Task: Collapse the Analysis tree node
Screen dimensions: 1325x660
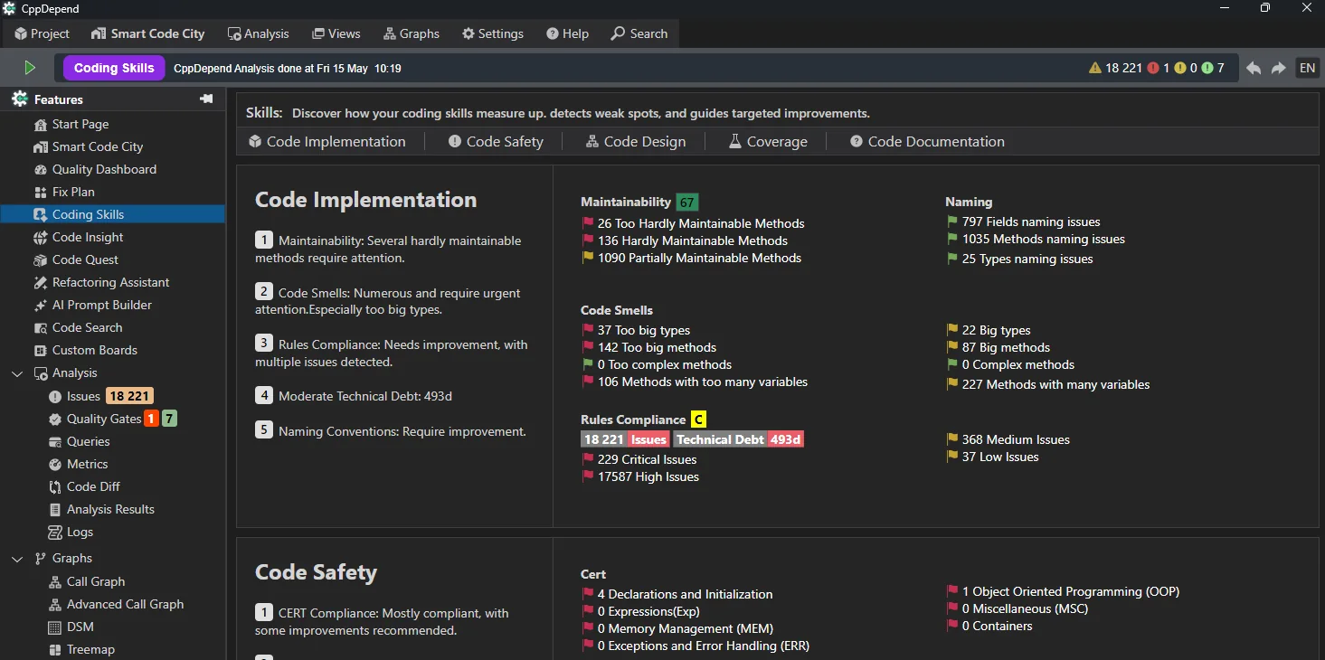Action: tap(17, 373)
